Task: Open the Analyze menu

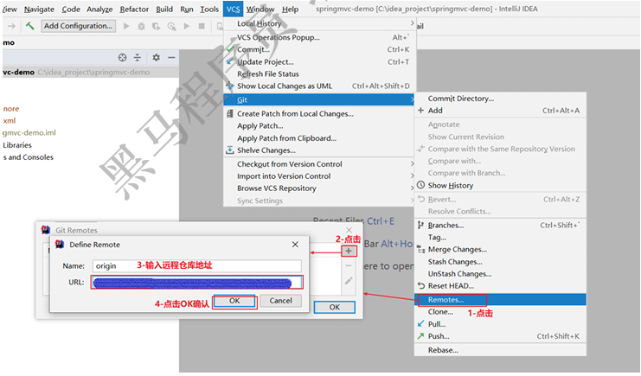Action: pos(99,9)
